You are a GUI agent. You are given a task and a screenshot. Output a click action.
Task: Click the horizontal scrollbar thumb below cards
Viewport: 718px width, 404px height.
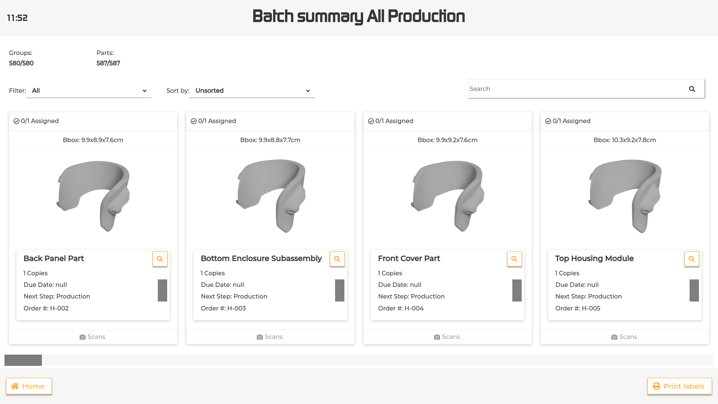click(23, 360)
